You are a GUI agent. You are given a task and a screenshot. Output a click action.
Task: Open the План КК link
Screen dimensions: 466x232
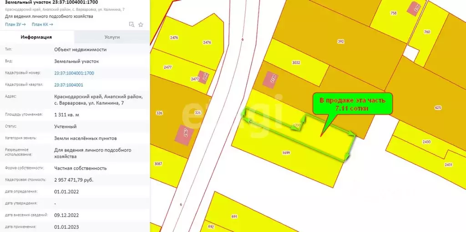coord(42,25)
